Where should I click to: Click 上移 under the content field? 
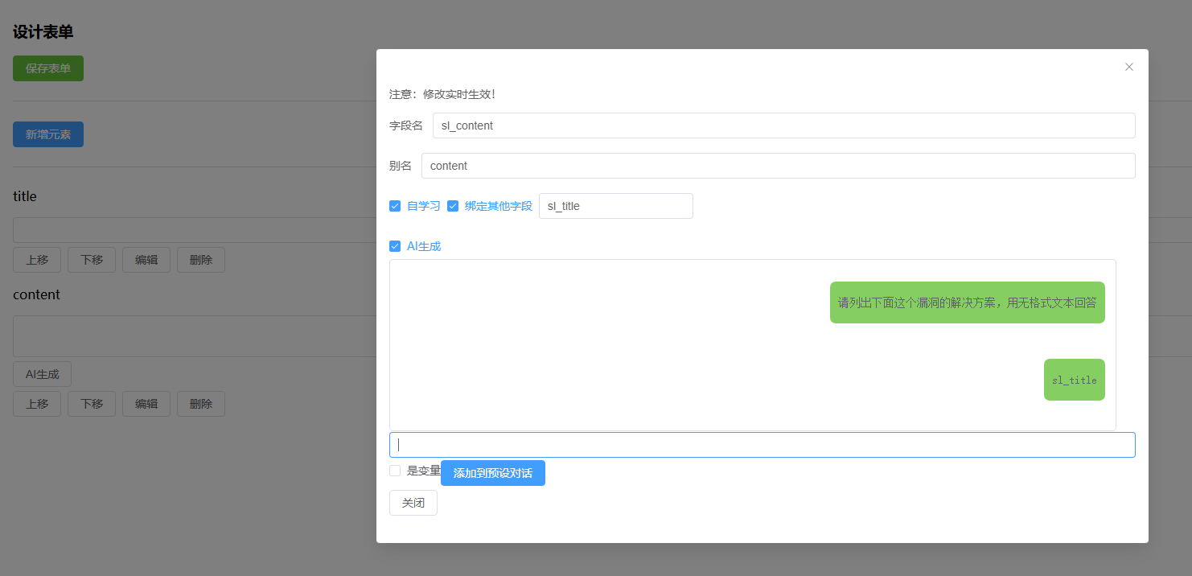pyautogui.click(x=37, y=404)
